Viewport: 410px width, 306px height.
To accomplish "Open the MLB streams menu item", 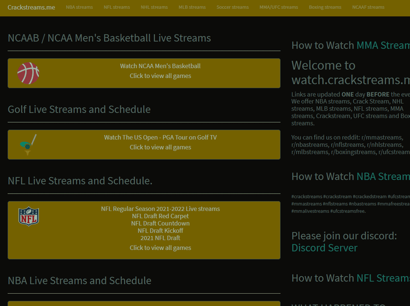I will click(192, 7).
